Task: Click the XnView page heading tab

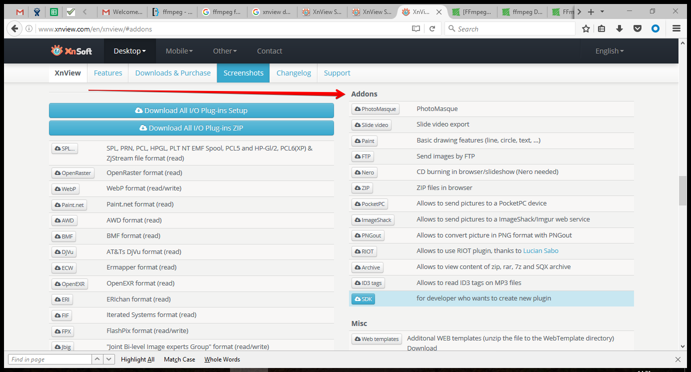Action: pyautogui.click(x=67, y=73)
